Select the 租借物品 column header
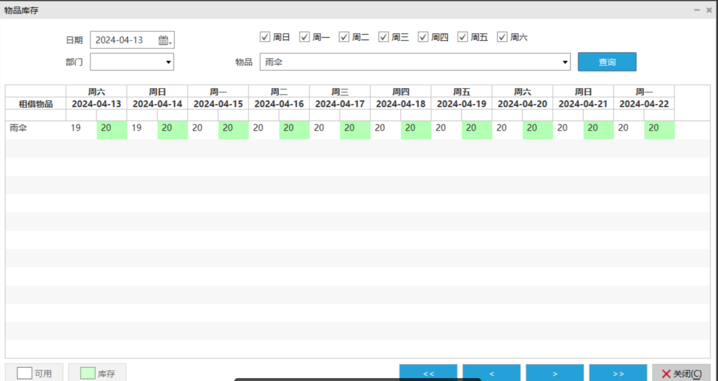This screenshot has width=718, height=381. pos(36,104)
